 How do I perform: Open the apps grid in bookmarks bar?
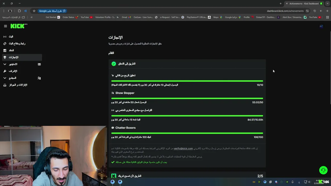pos(327,17)
